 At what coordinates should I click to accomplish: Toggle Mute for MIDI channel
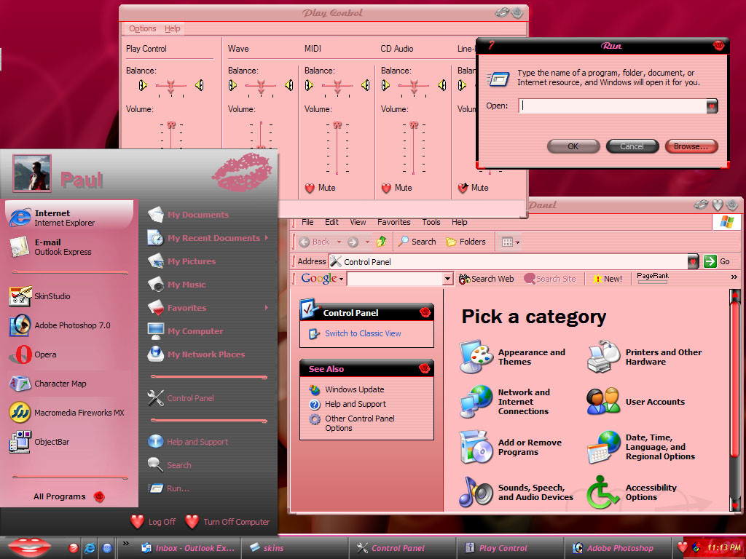(310, 189)
